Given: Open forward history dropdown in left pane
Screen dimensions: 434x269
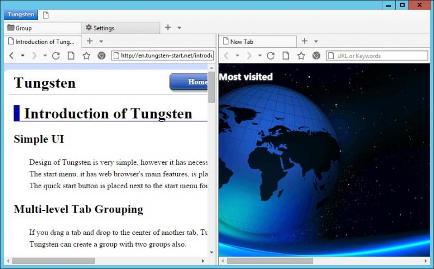Looking at the screenshot, I should pyautogui.click(x=45, y=56).
